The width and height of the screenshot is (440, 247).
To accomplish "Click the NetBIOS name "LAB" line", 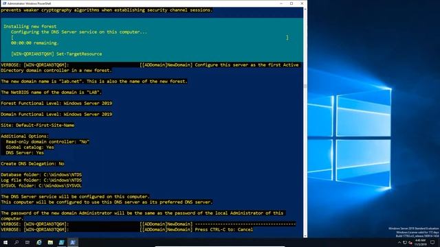I will [51, 92].
